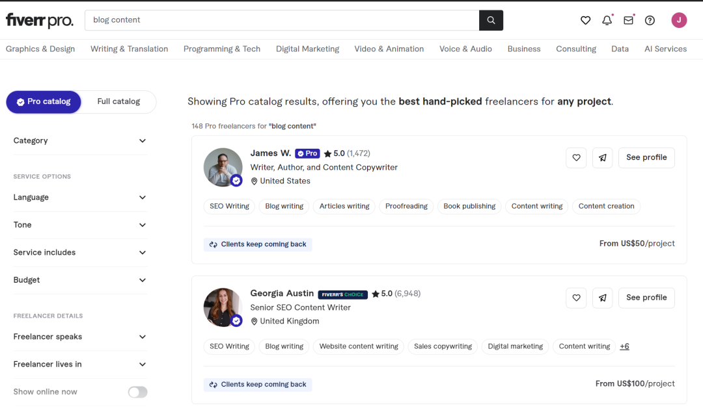Click James W.'s Clients keep coming back badge
703x410 pixels.
[258, 244]
